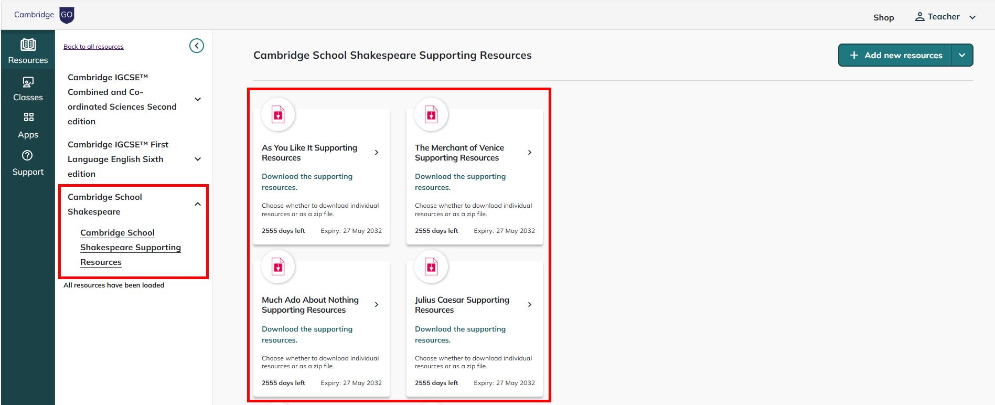
Task: Open the Apps sidebar section
Action: point(28,126)
